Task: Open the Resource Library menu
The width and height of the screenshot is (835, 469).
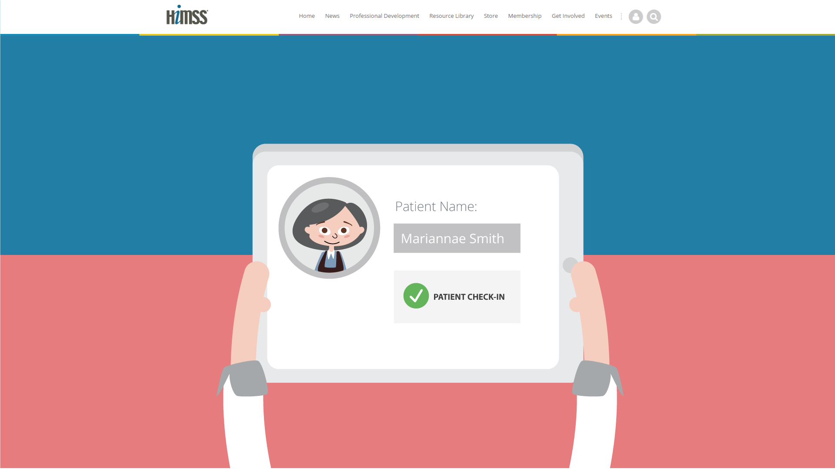Action: point(451,16)
